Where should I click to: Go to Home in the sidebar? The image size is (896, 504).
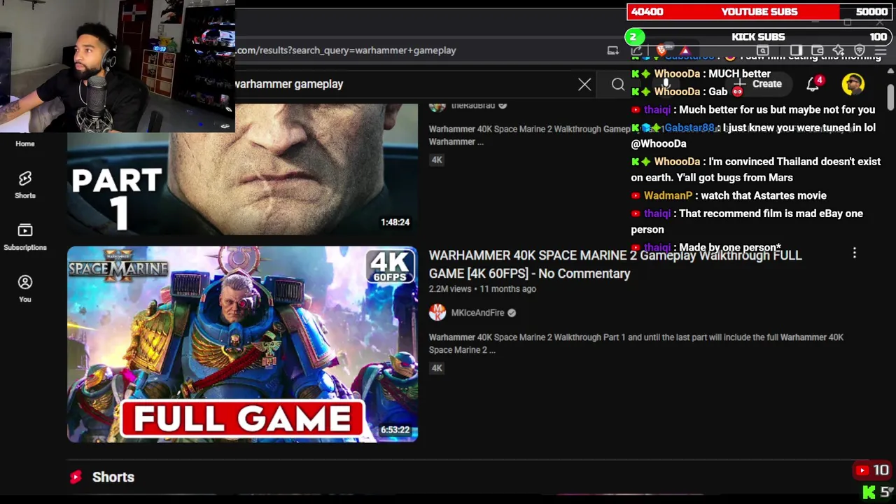[x=25, y=143]
